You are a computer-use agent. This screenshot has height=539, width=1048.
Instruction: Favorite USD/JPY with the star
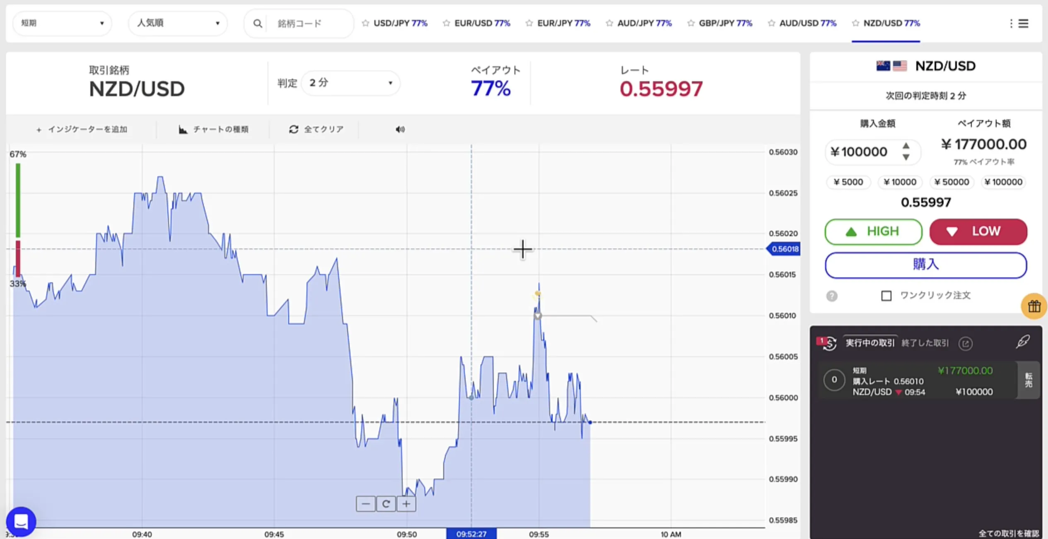coord(365,23)
